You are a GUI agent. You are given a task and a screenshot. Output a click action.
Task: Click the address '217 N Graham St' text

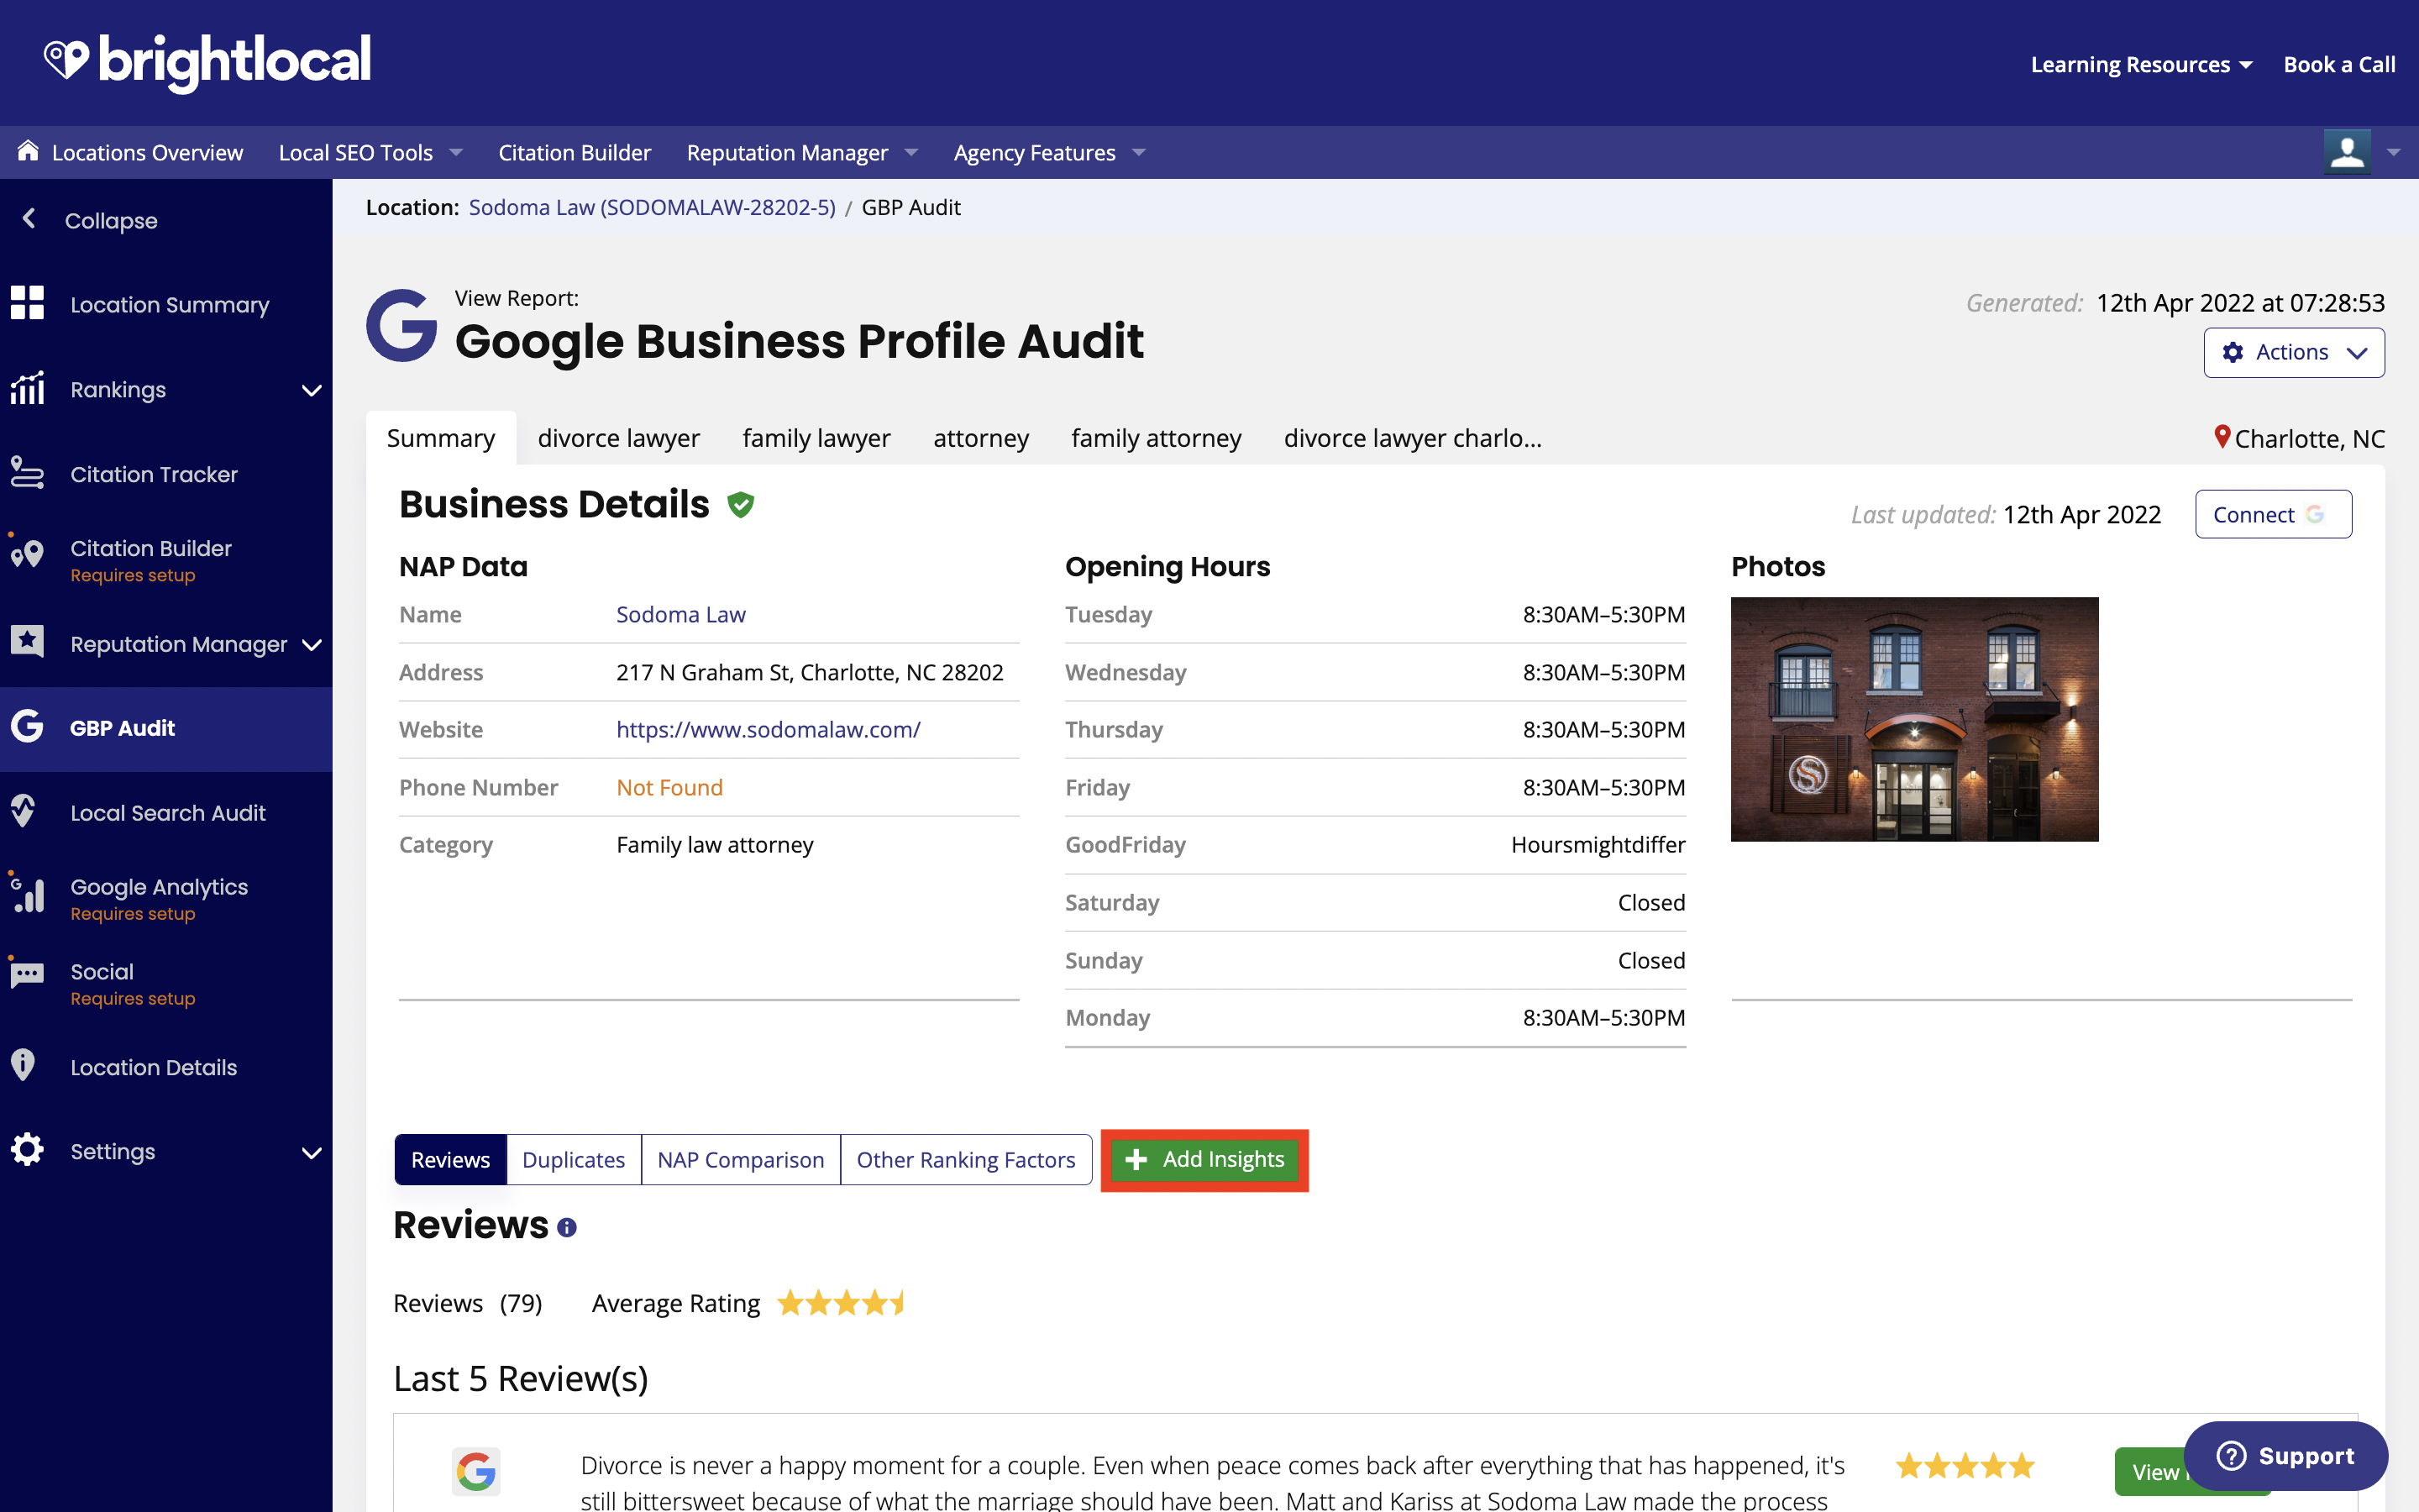tap(810, 672)
